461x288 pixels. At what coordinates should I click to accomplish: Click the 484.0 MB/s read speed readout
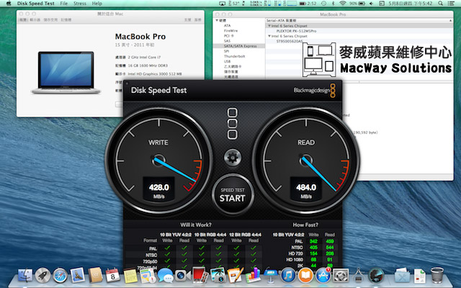pyautogui.click(x=306, y=190)
